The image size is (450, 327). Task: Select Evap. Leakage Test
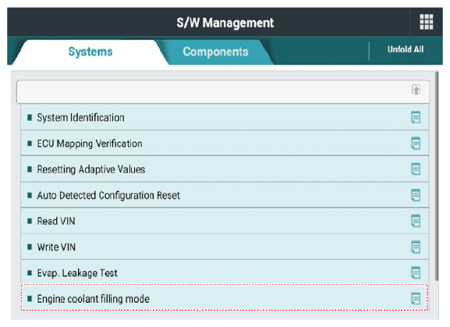pos(225,272)
